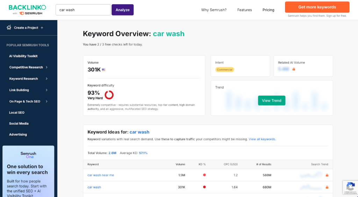Click the View Trend button

click(x=271, y=100)
